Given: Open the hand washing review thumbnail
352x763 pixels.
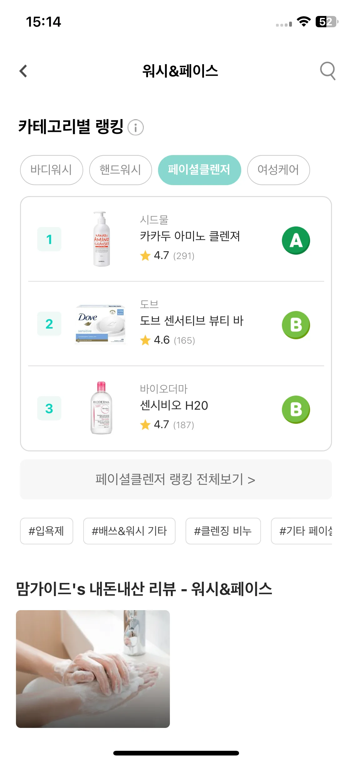Looking at the screenshot, I should [93, 669].
